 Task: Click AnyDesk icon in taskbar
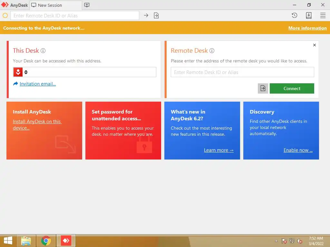(66, 241)
